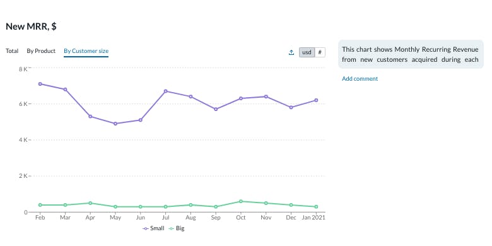Click the Jan 2021 x-axis label
Screen dimensions: 492x246
coord(313,218)
